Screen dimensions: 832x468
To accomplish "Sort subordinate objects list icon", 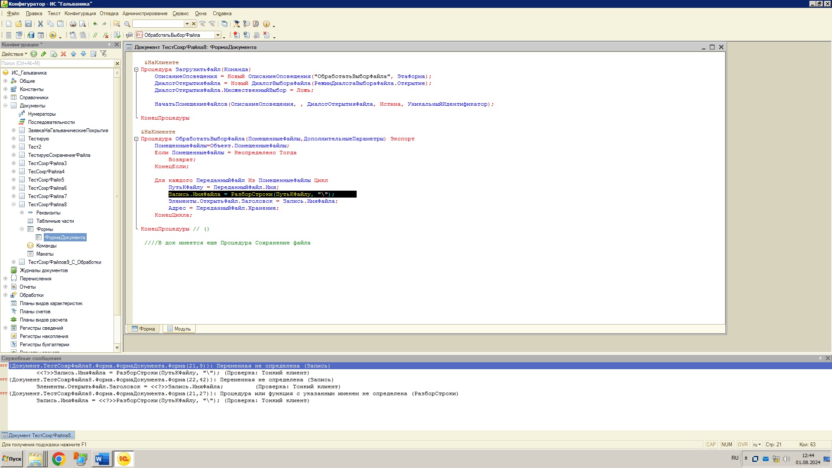I will click(93, 54).
